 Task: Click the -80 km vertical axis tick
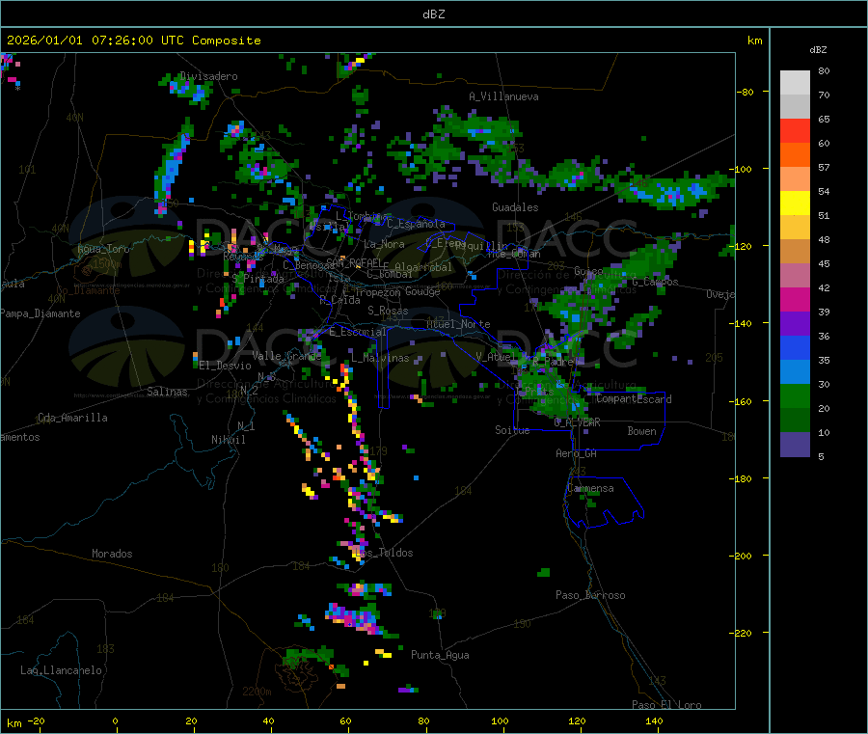[x=745, y=92]
